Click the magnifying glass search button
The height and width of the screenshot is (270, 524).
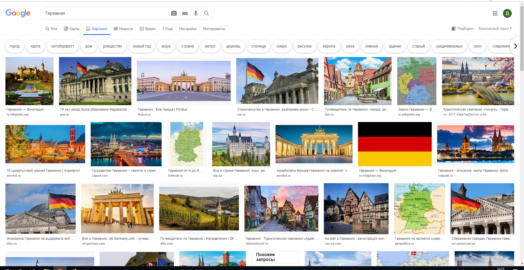click(207, 13)
